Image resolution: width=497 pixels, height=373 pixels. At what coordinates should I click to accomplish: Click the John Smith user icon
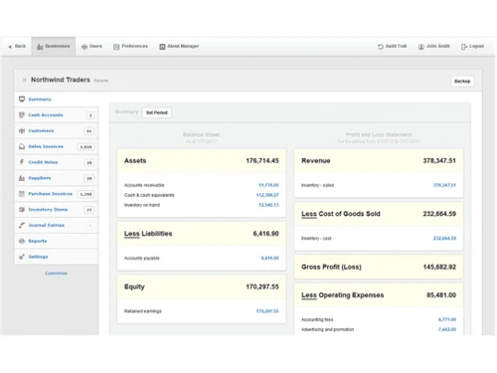click(421, 47)
